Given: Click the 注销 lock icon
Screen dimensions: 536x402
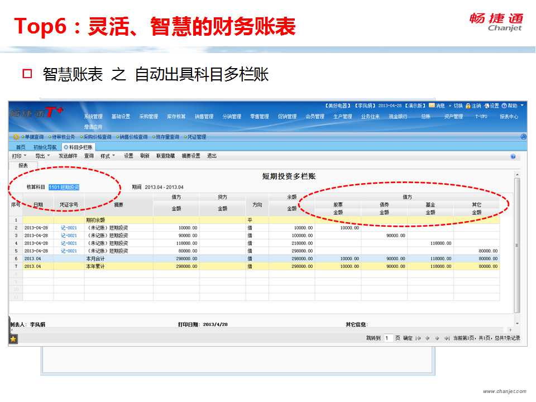Looking at the screenshot, I should coord(468,106).
